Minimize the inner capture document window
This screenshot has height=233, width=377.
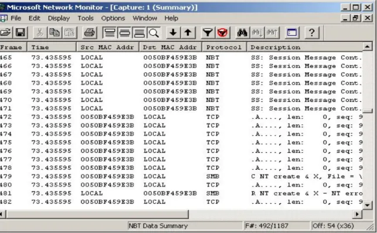click(345, 18)
